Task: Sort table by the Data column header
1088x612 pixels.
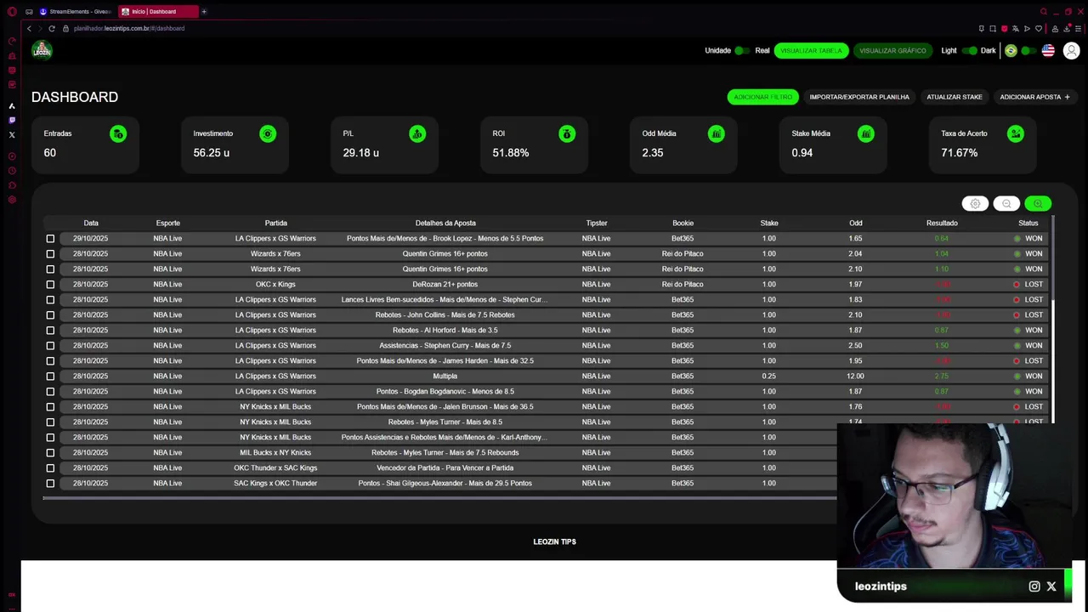Action: [x=91, y=223]
